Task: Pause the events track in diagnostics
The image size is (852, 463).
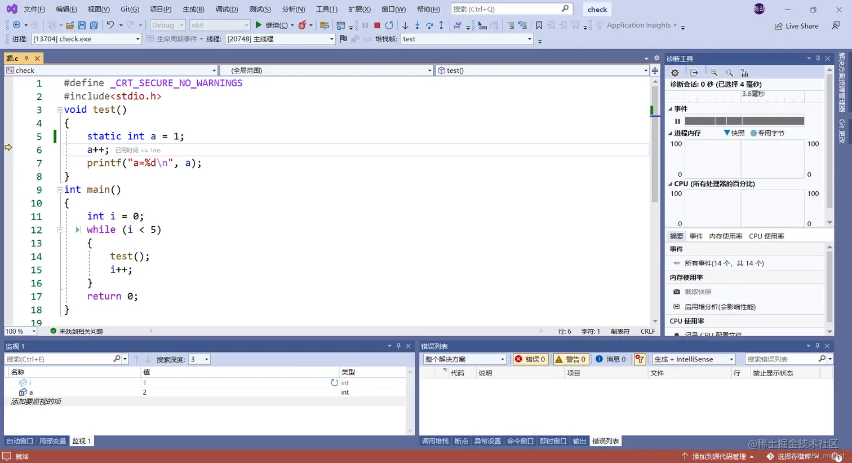Action: tap(677, 121)
